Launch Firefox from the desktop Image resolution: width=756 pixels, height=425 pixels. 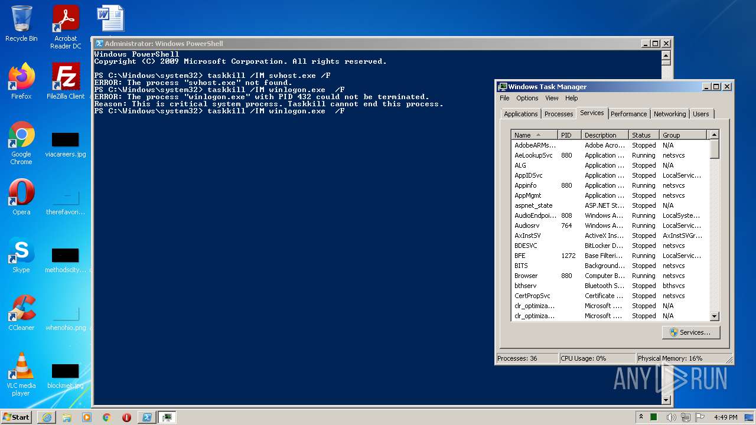pyautogui.click(x=21, y=81)
